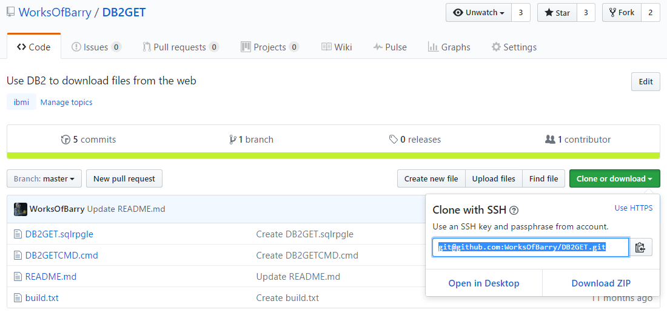The image size is (667, 315).
Task: Star the DB2GET repository
Action: coord(557,13)
